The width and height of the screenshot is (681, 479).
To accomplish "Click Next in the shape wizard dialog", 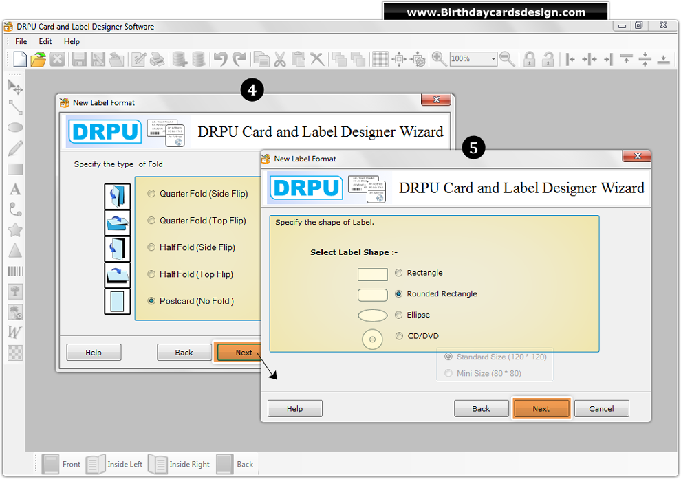I will [541, 409].
